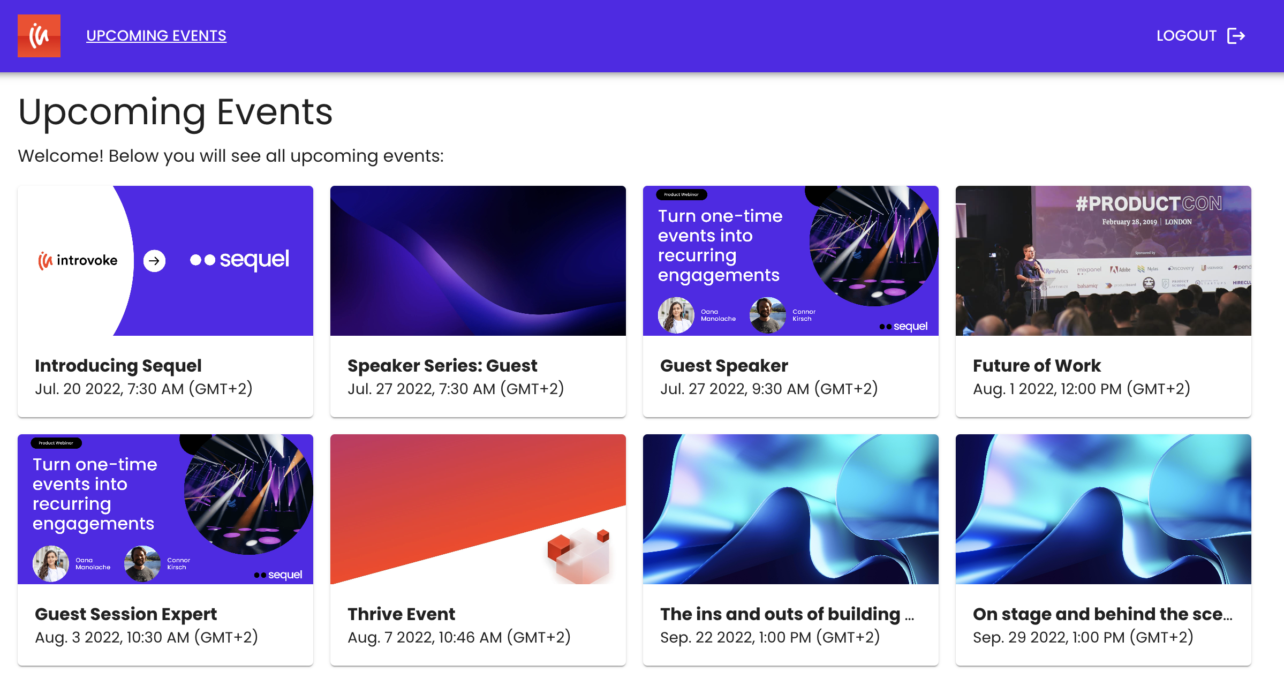Open Speaker Series: Guest wave thumbnail
1284x679 pixels.
coord(478,261)
